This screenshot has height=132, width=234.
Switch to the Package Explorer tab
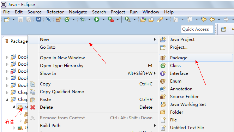coord(16,41)
